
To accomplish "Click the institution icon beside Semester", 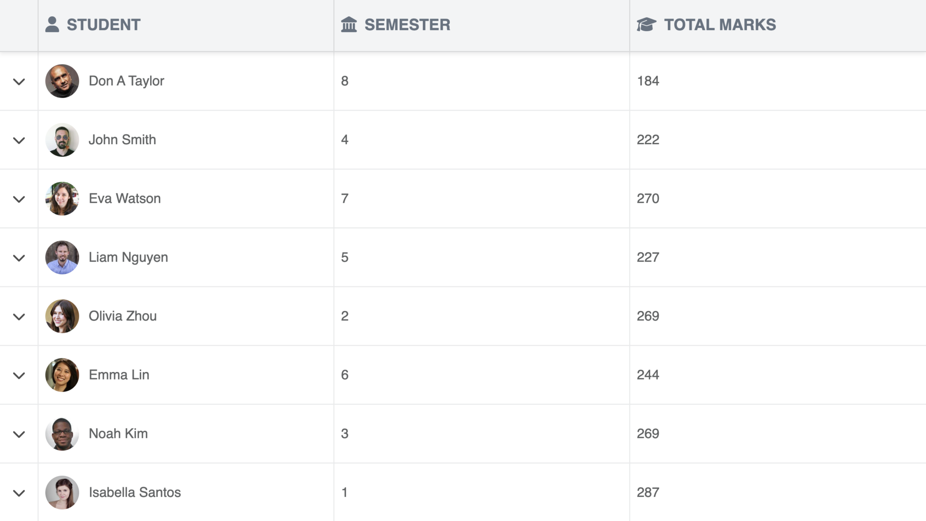I will point(349,24).
